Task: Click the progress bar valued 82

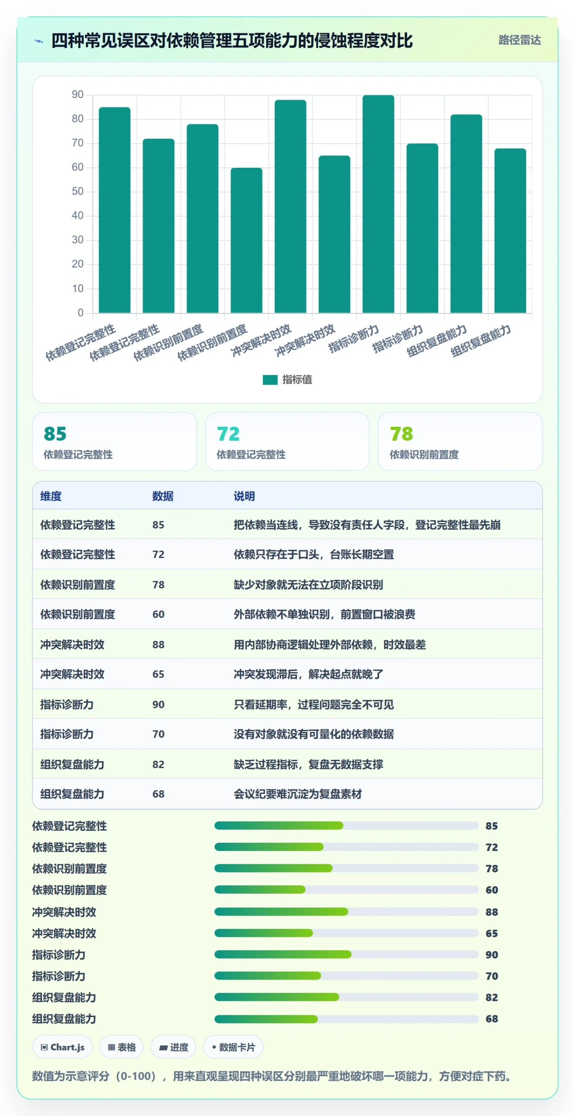Action: (346, 997)
